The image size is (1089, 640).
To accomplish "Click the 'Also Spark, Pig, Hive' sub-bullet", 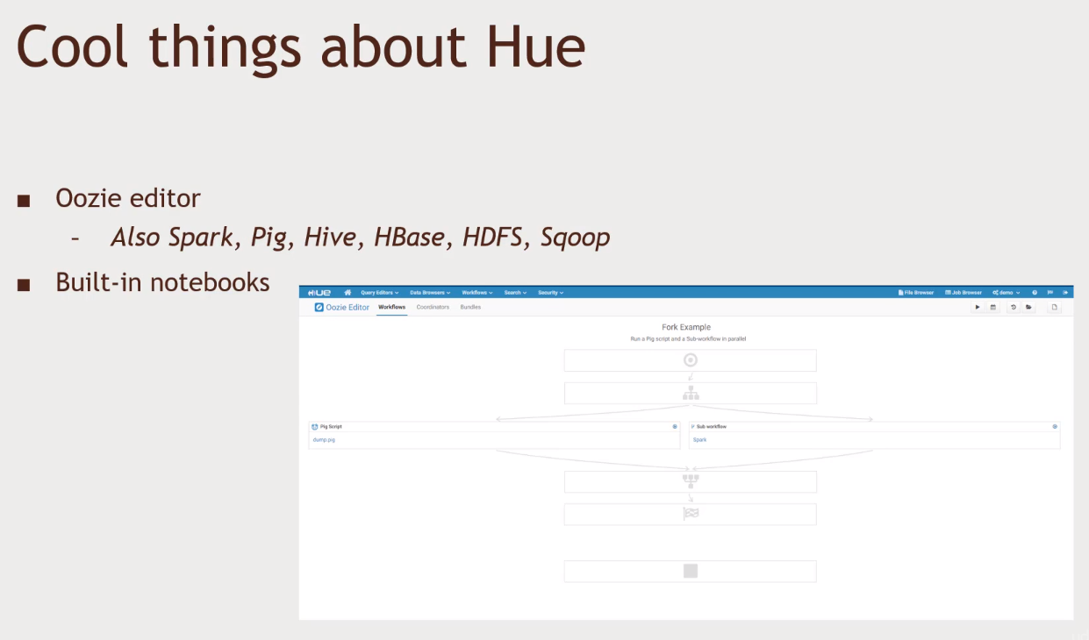I will (360, 238).
